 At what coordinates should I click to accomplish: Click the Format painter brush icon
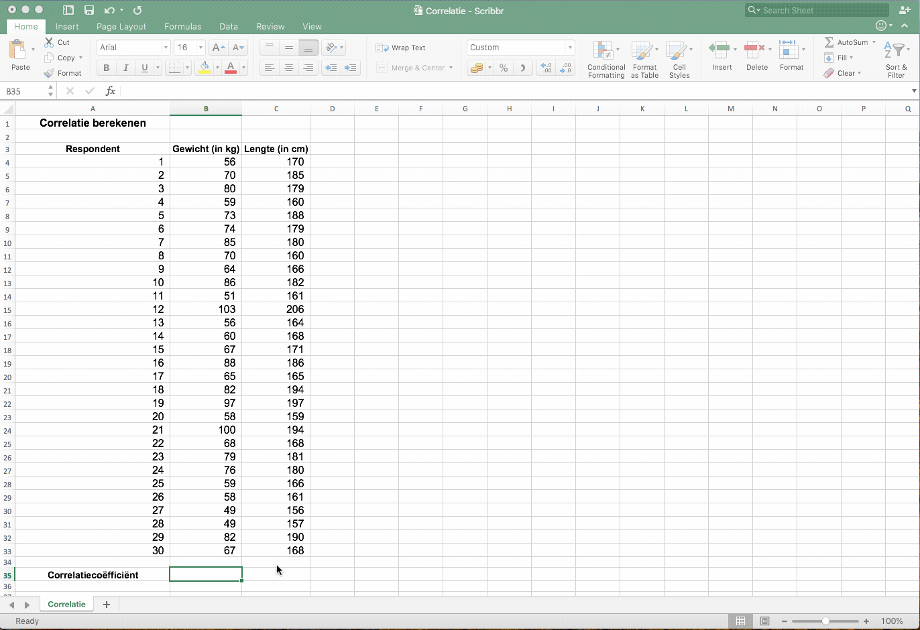pos(49,73)
